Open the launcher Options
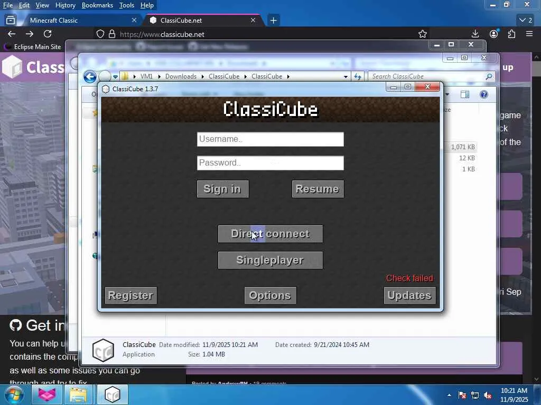The image size is (541, 405). (x=270, y=295)
